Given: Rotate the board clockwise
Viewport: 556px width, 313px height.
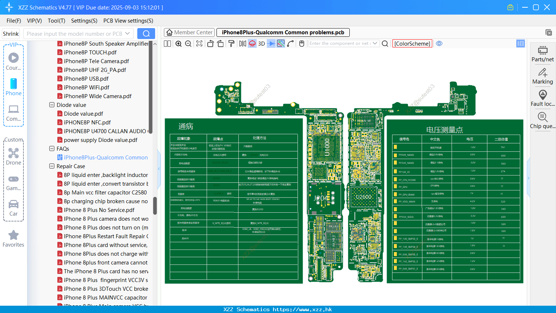Looking at the screenshot, I should click(x=220, y=43).
